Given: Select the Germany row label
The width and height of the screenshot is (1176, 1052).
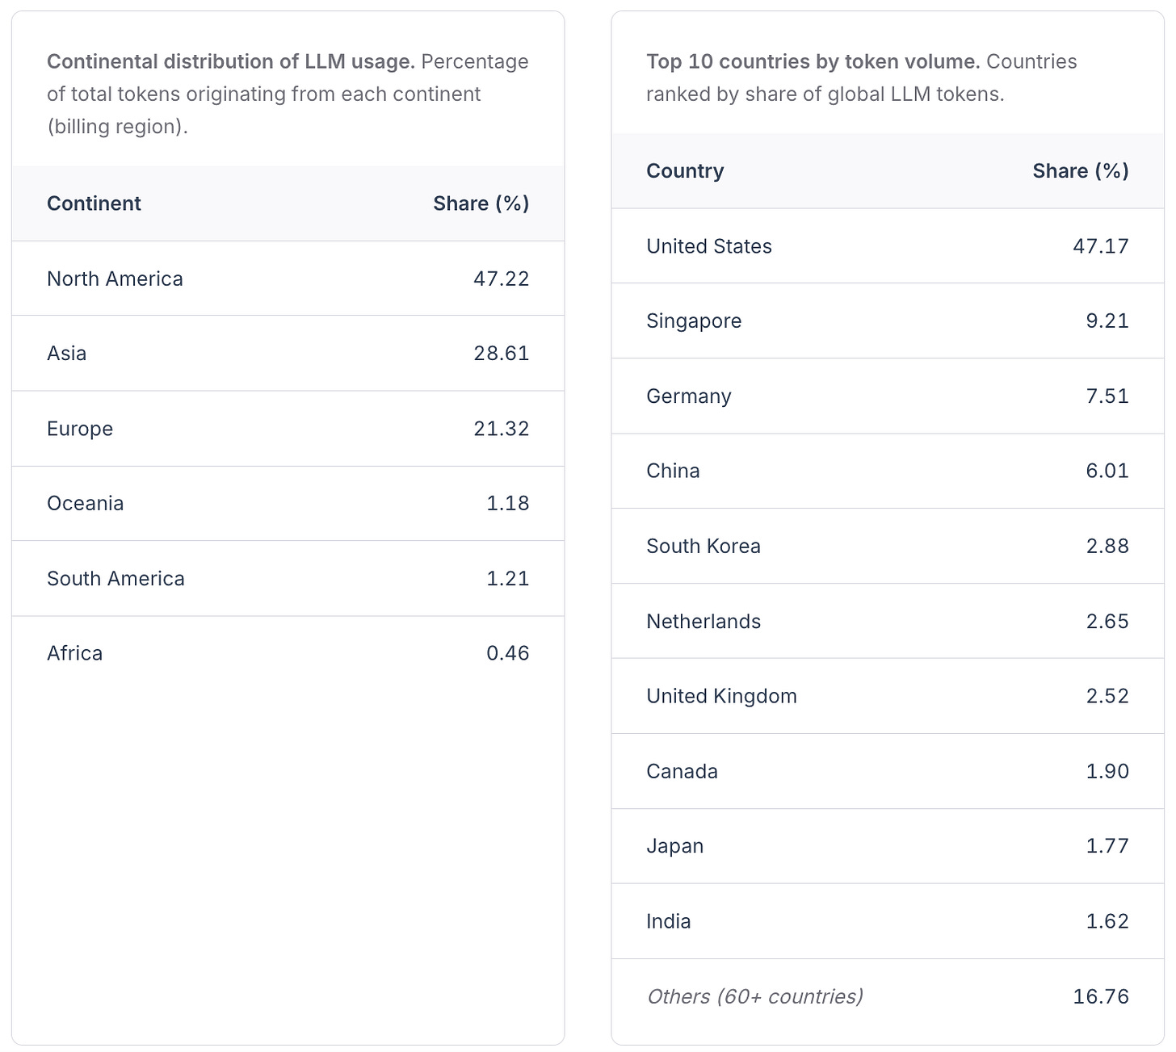Looking at the screenshot, I should (688, 396).
